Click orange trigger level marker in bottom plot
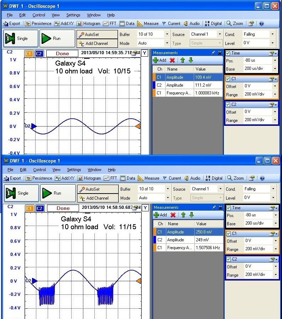 pyautogui.click(x=139, y=281)
